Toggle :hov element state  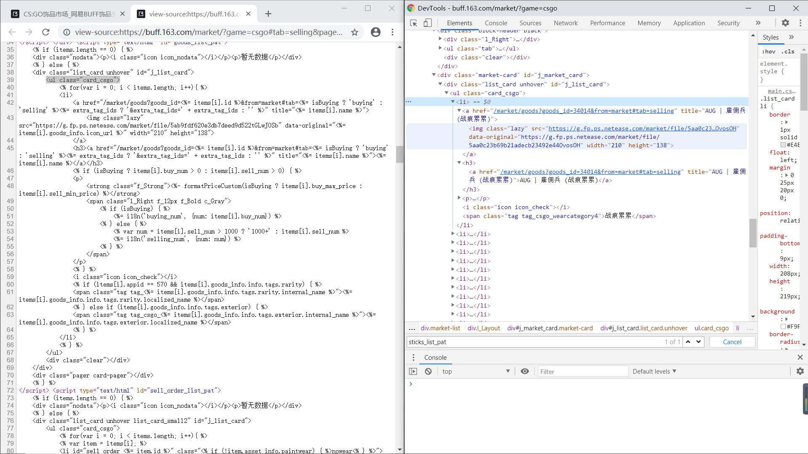[768, 51]
